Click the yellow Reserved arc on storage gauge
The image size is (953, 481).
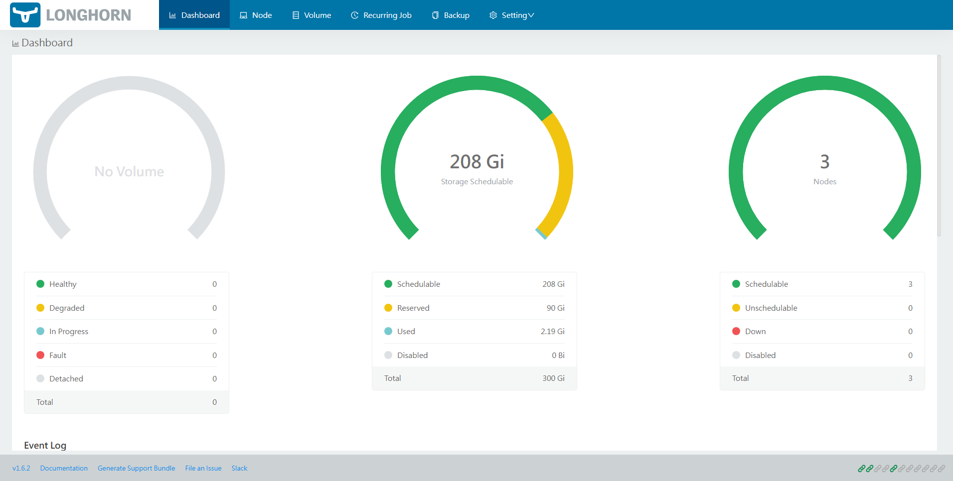(564, 169)
